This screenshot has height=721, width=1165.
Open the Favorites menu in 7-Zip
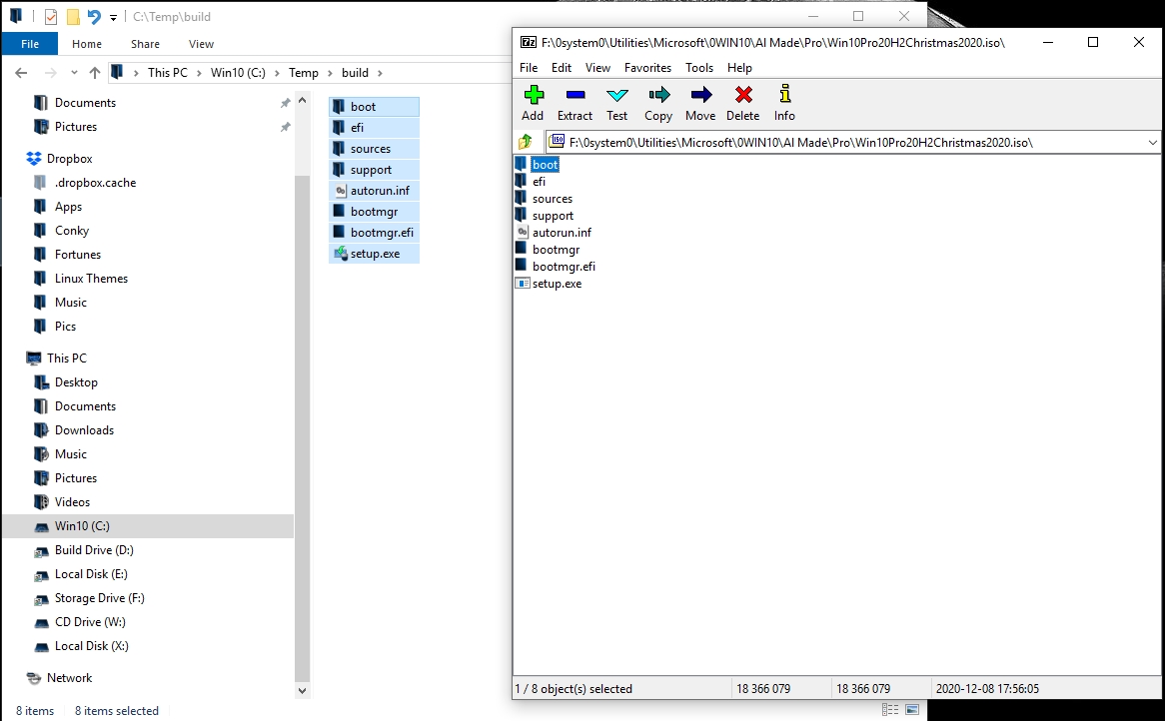[647, 68]
